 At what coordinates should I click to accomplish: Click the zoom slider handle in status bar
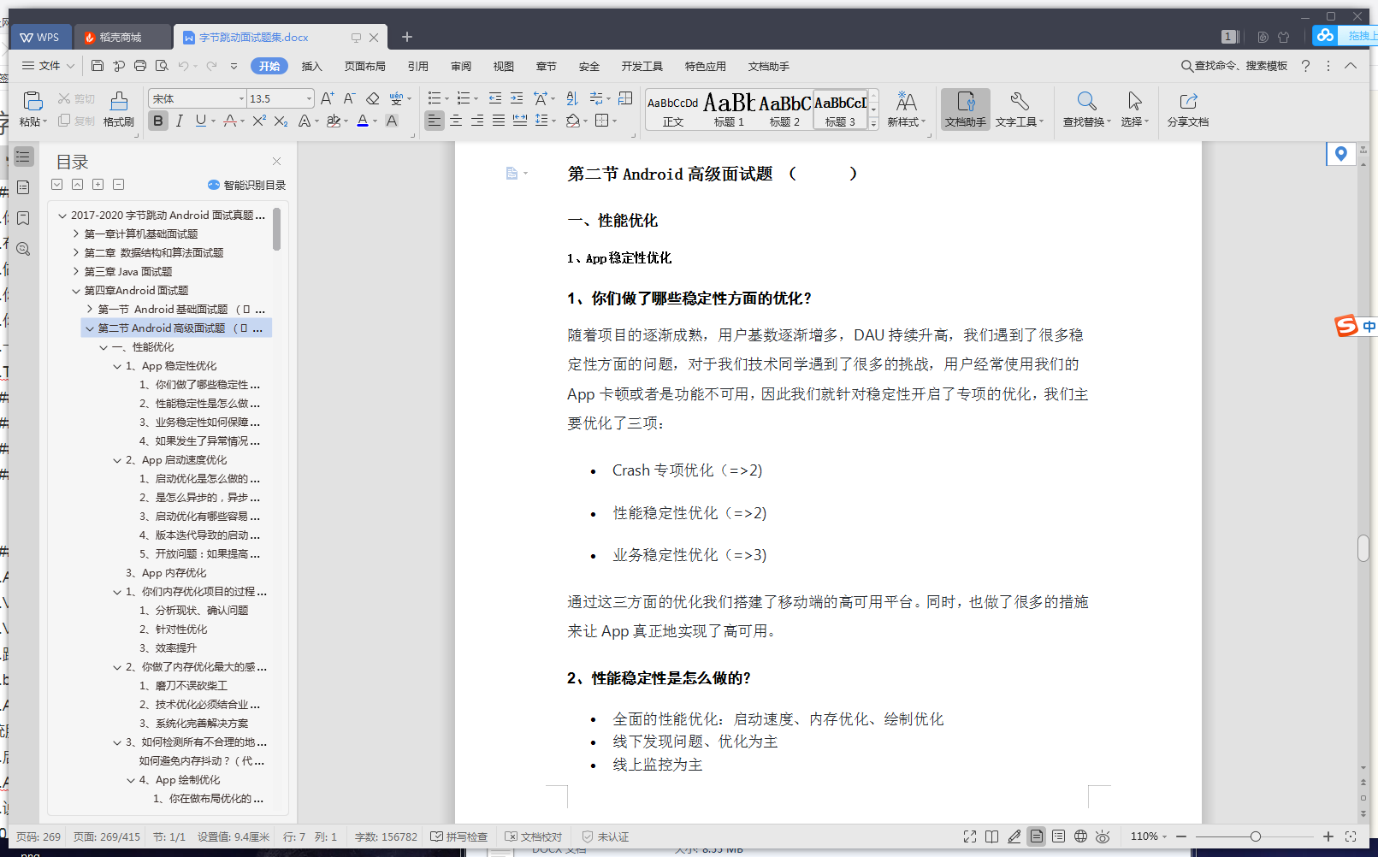[1256, 836]
